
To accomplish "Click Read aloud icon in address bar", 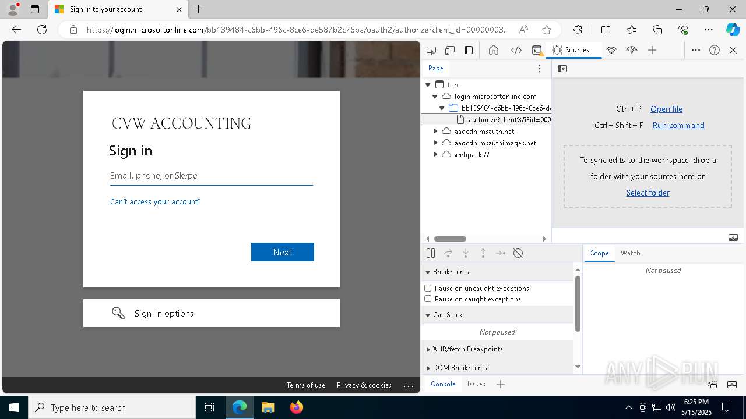I will point(523,30).
